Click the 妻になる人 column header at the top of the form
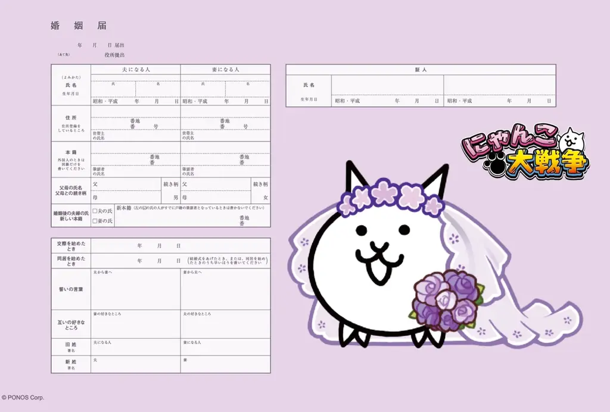Screen dimensions: 610x412 [x=226, y=70]
